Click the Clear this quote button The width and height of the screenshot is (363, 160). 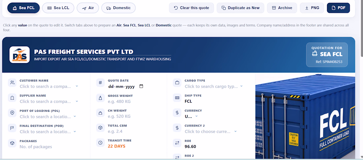tap(191, 8)
